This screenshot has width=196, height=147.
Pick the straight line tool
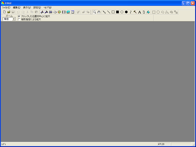pos(109,12)
